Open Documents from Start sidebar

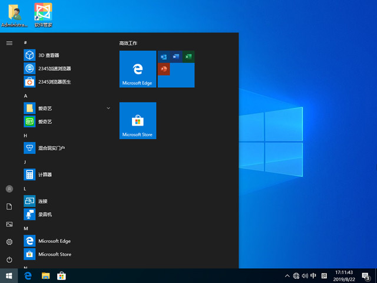[9, 206]
